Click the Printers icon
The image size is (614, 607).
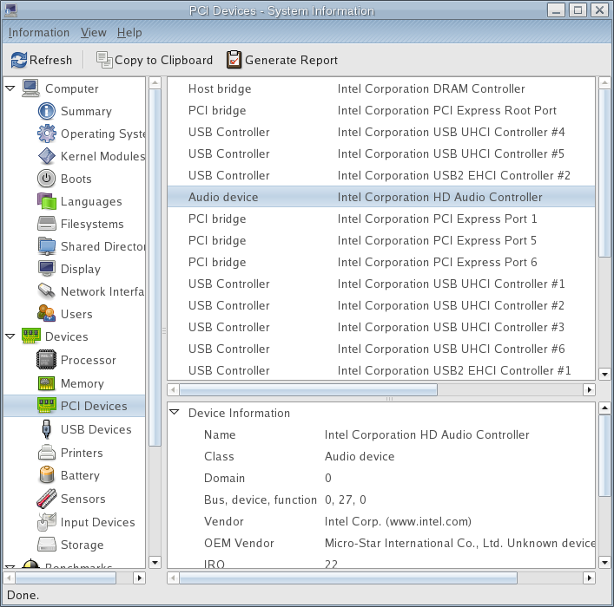coord(47,453)
